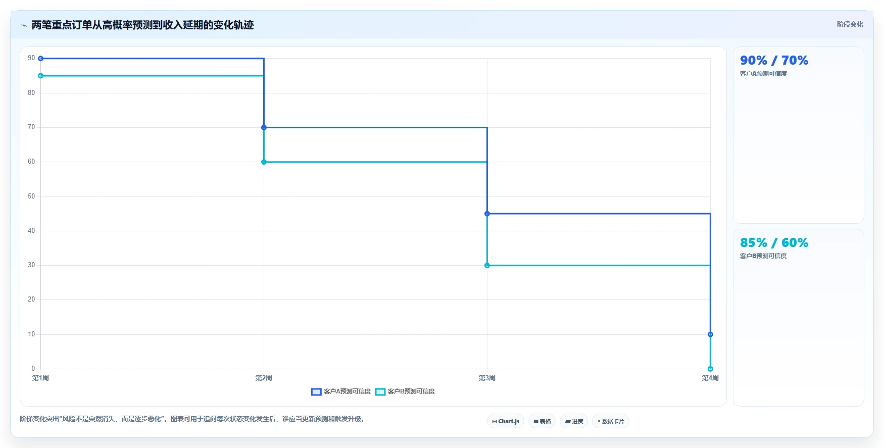This screenshot has height=448, width=884.
Task: Select the 数据卡片 tag
Action: tap(611, 421)
